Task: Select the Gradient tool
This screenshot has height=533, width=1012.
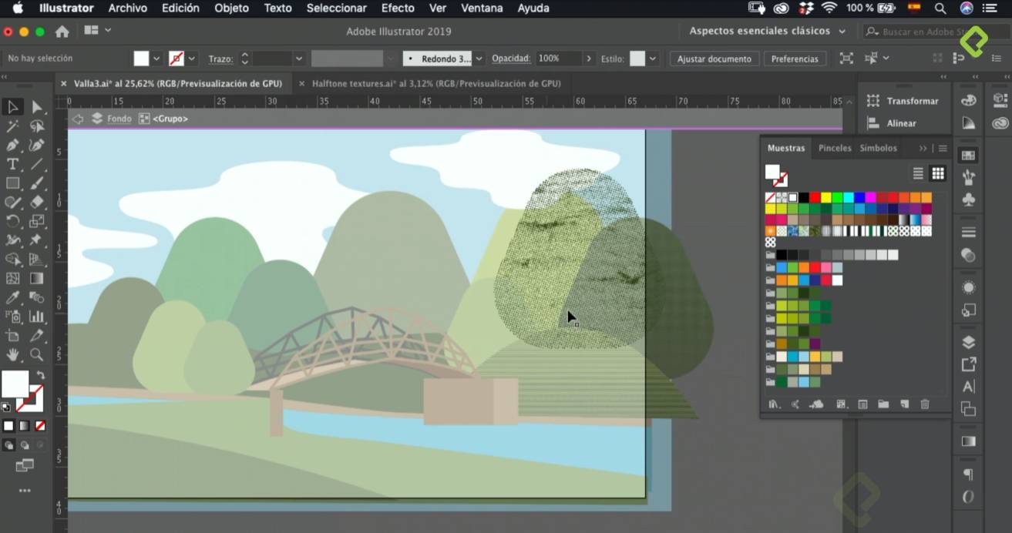Action: [x=36, y=278]
